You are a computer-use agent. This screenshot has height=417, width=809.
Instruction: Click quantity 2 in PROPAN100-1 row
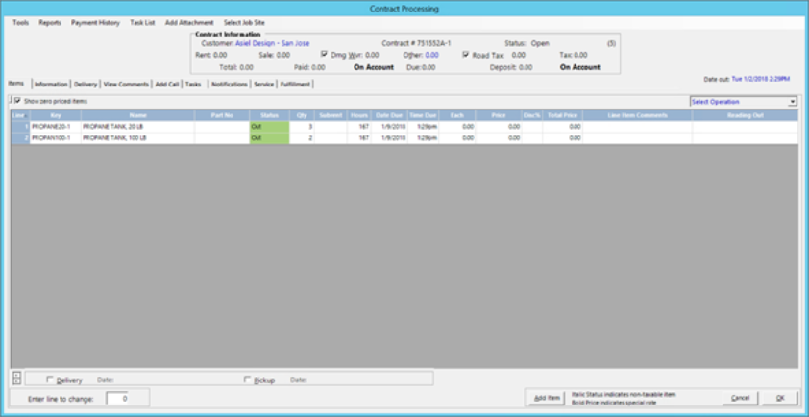(302, 138)
